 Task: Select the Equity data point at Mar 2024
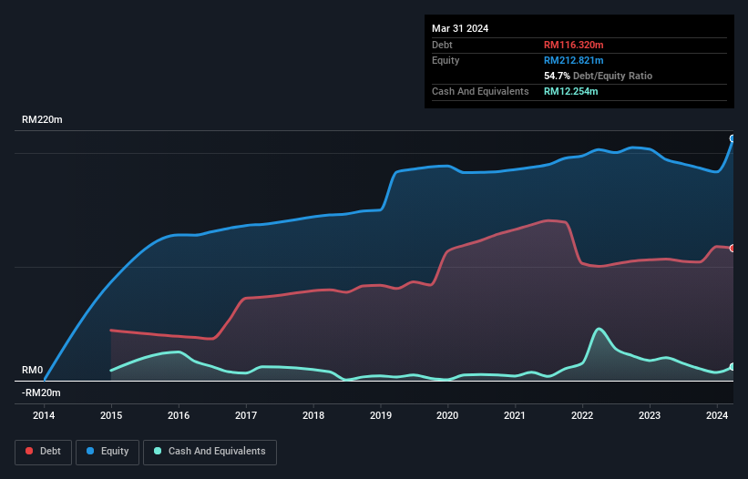click(x=733, y=138)
